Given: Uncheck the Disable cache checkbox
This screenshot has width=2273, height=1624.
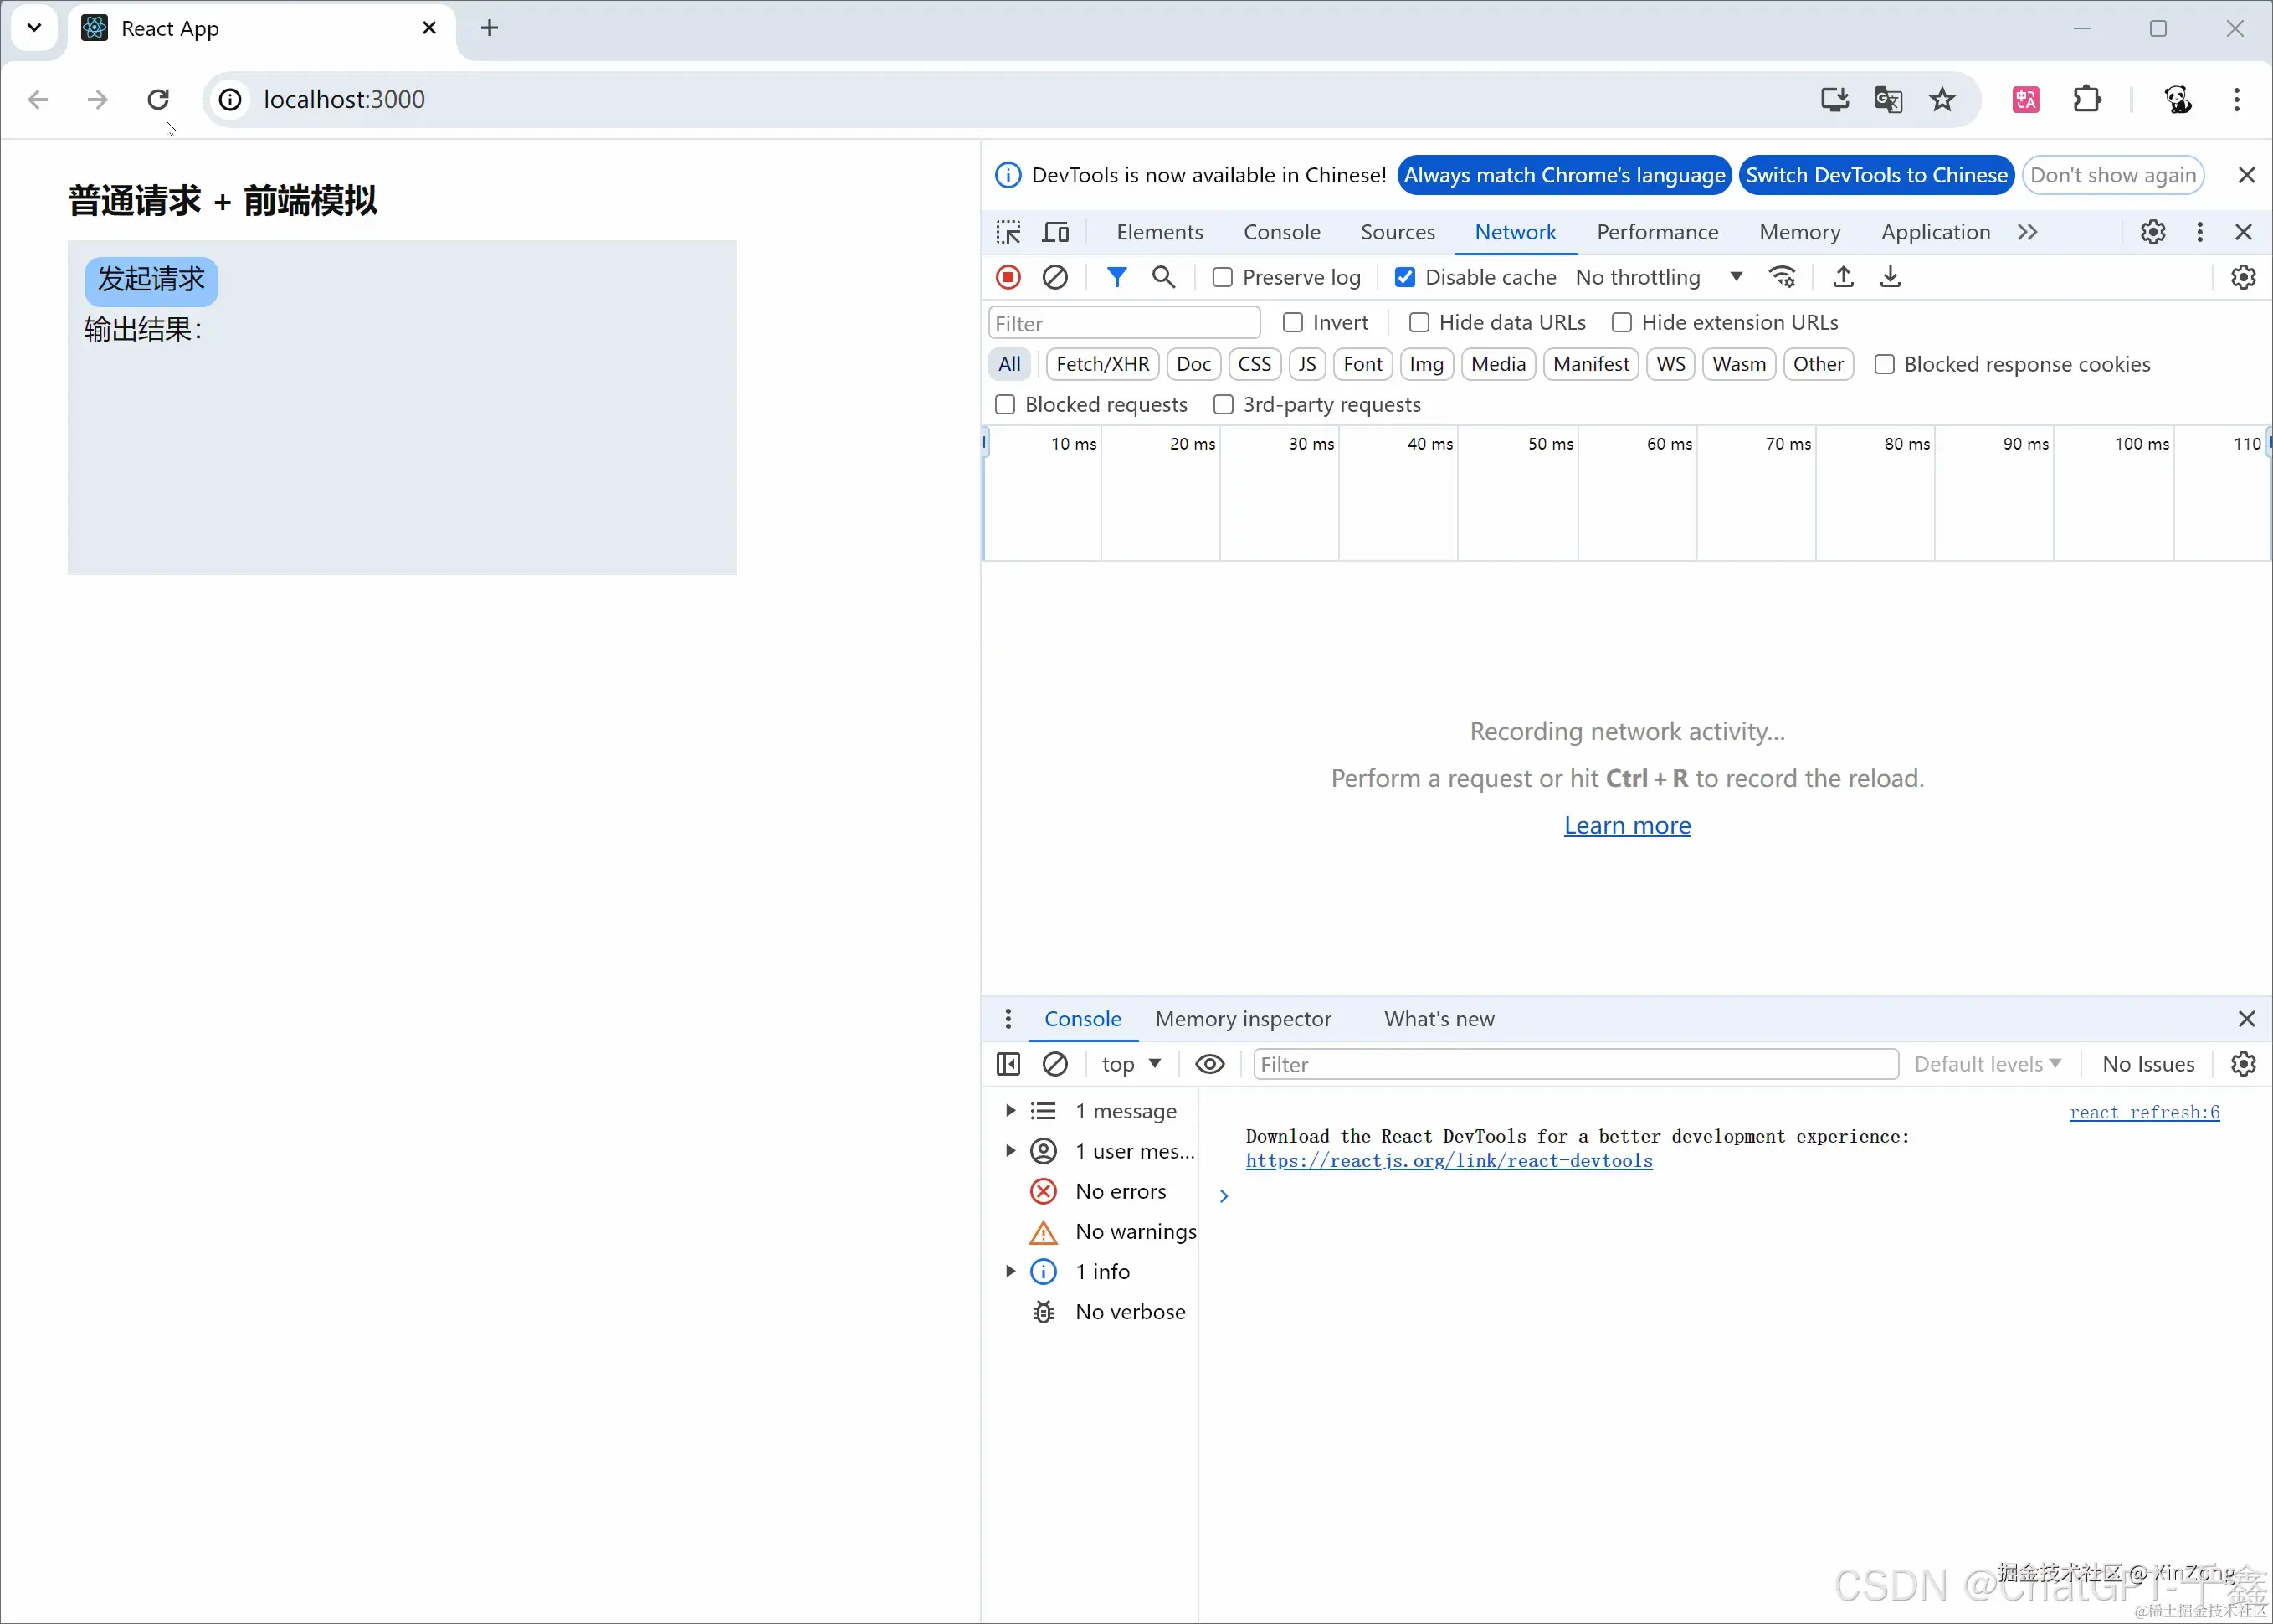Looking at the screenshot, I should click(x=1404, y=278).
